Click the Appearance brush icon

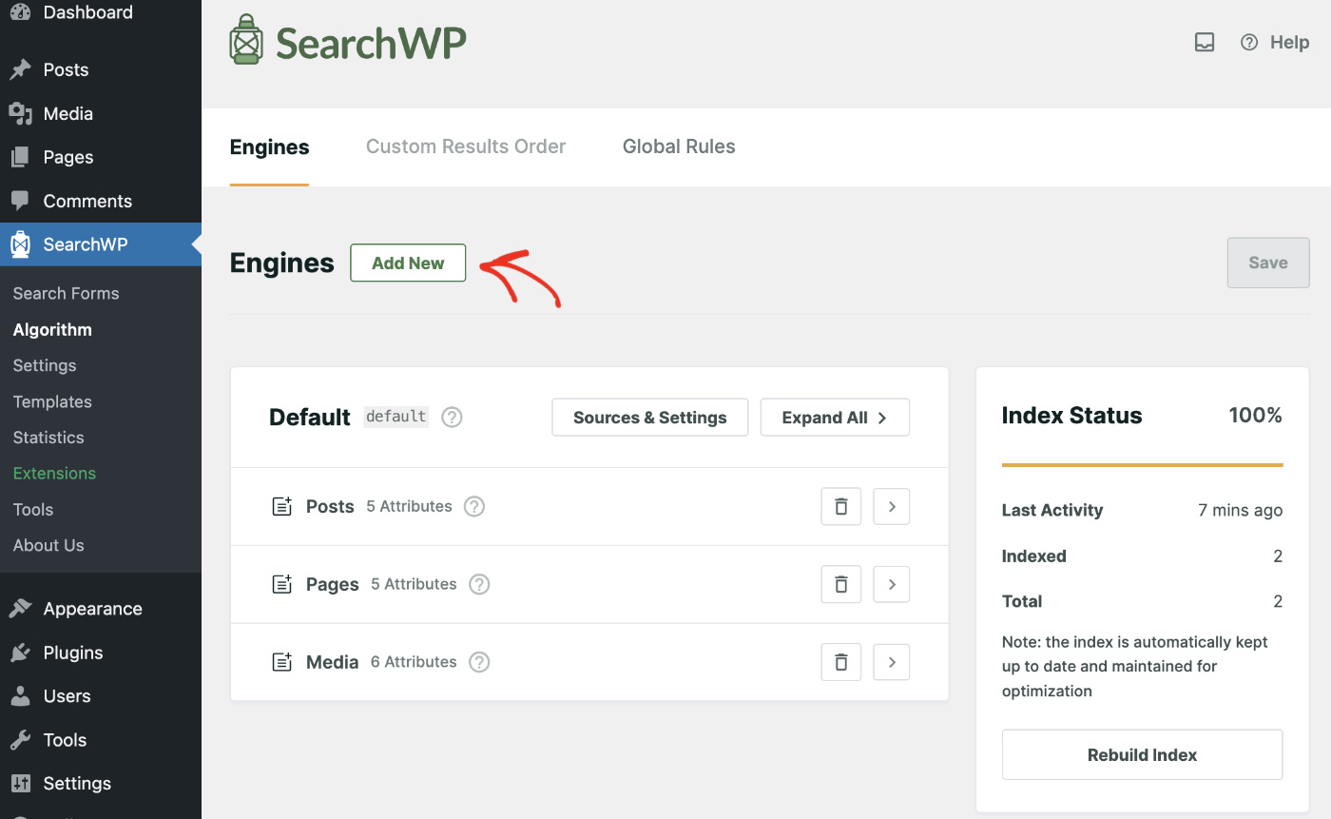click(x=20, y=609)
